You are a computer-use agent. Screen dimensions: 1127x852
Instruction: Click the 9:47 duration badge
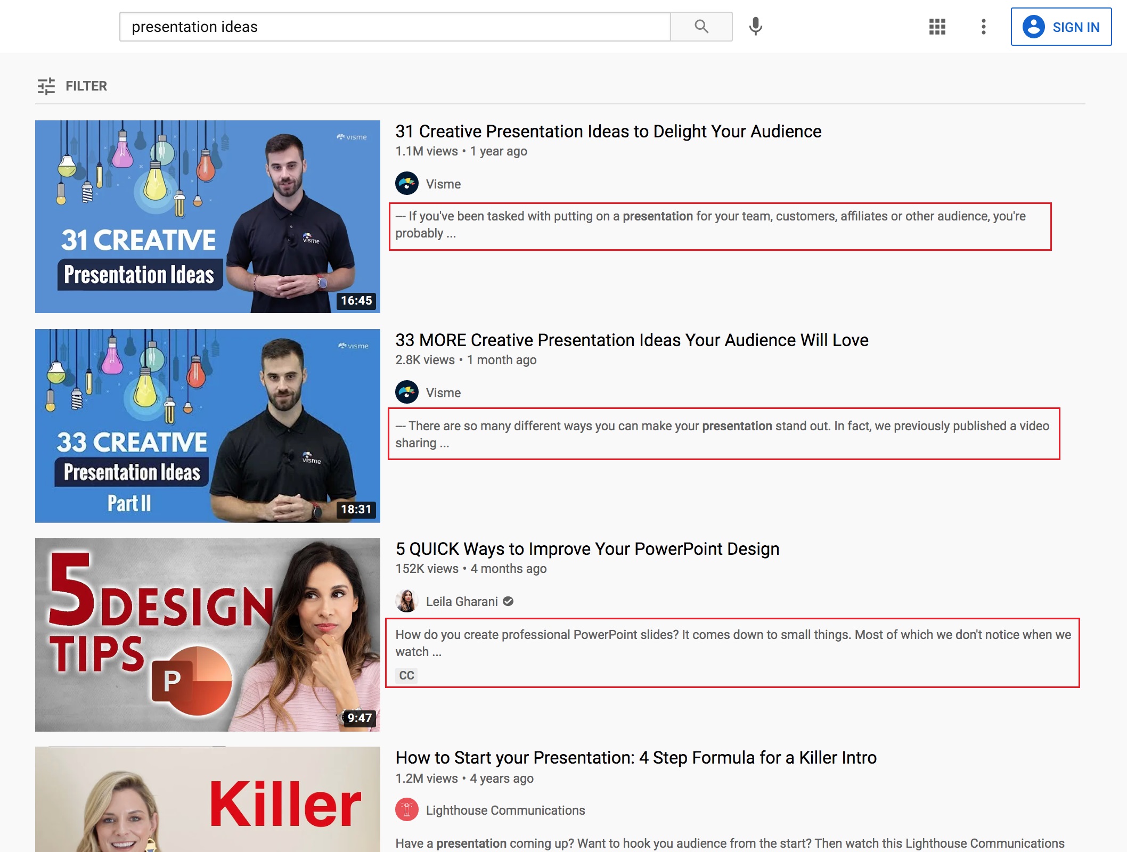point(360,718)
